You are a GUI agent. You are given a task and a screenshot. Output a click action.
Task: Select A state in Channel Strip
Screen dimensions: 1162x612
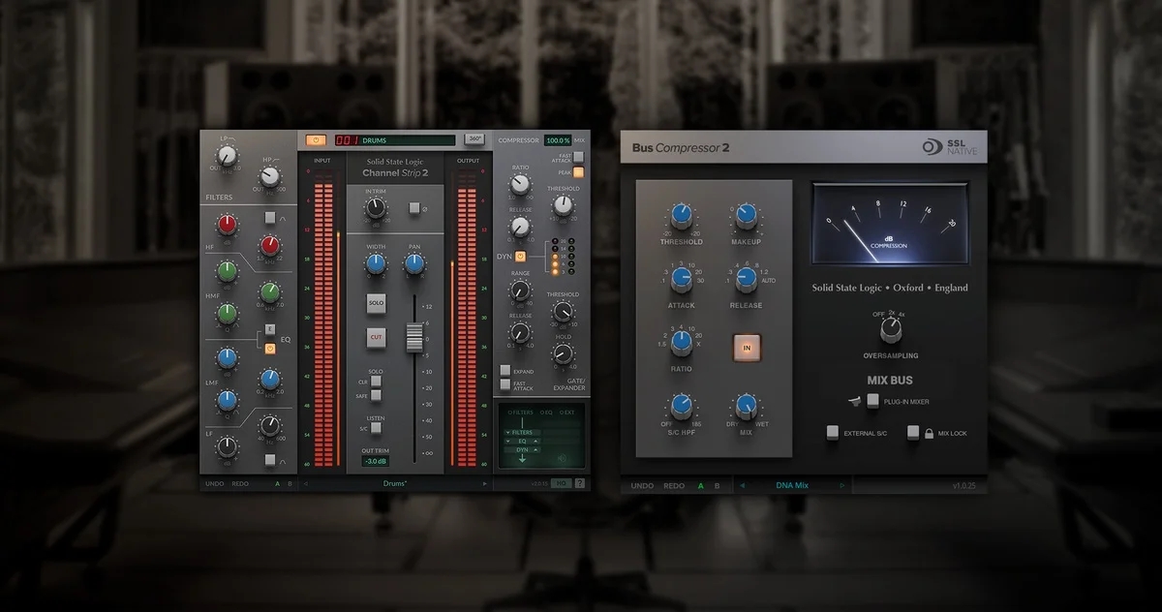tap(277, 482)
